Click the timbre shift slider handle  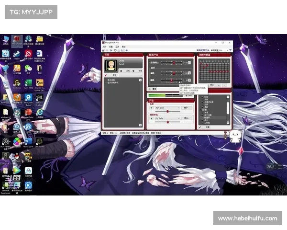pos(174,73)
